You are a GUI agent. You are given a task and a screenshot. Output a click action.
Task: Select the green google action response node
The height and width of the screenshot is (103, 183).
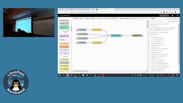pos(64,27)
